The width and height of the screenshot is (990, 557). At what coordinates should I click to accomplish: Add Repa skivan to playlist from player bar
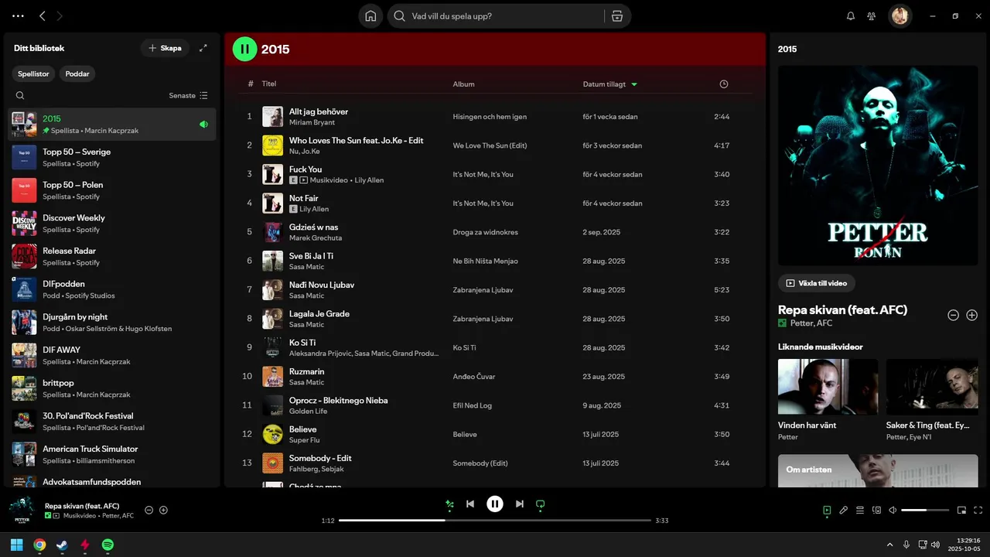tap(163, 510)
